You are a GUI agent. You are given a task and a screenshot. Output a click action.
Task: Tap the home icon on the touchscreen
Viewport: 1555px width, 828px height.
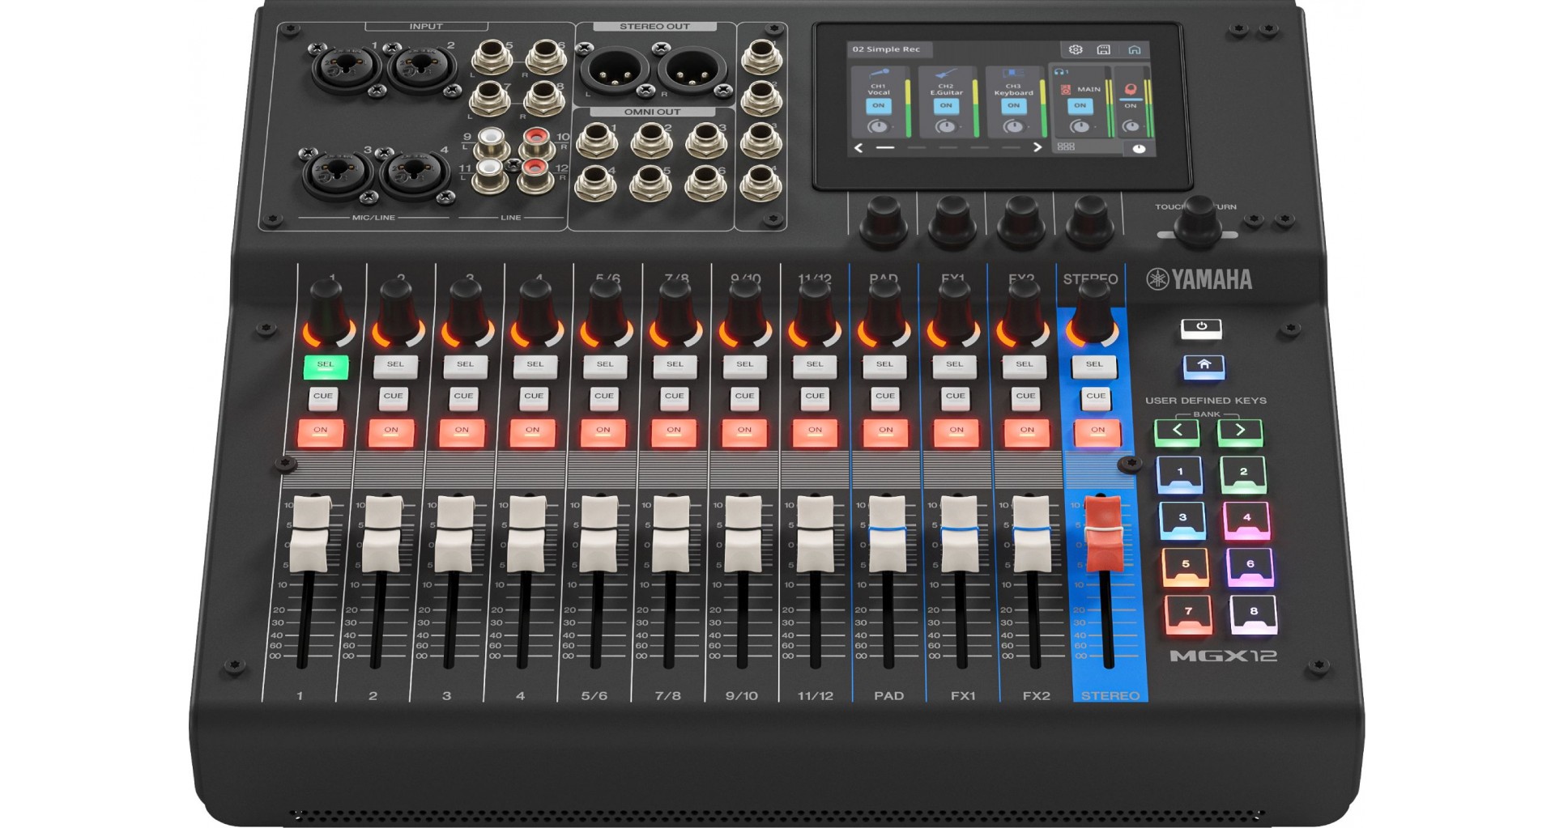click(1134, 49)
